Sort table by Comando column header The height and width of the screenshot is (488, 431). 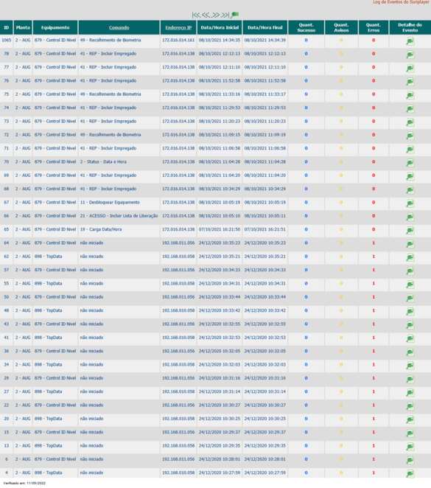point(119,28)
